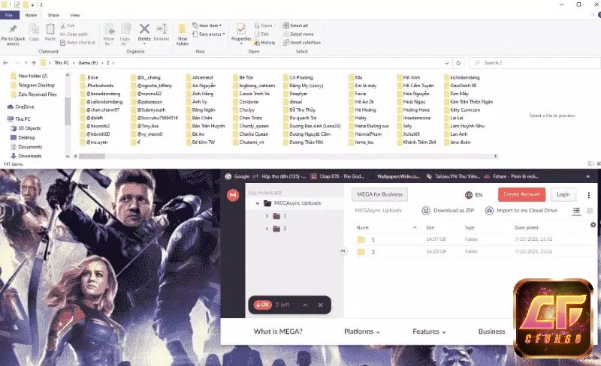Import to my Cloud Drive in MEGA
The height and width of the screenshot is (366, 601).
521,211
